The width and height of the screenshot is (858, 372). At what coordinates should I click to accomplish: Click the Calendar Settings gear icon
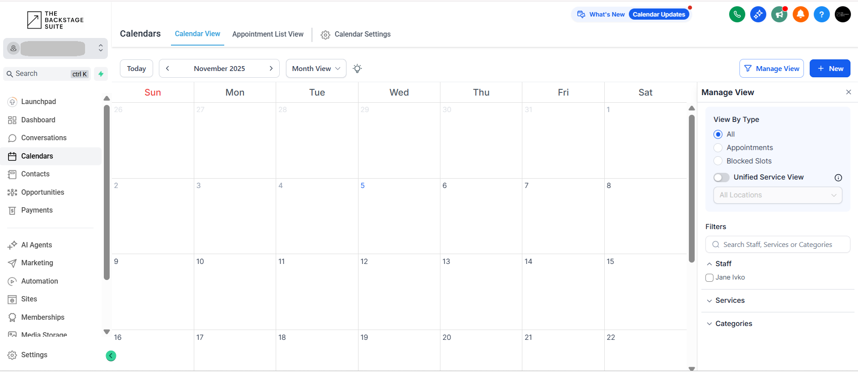(x=325, y=35)
